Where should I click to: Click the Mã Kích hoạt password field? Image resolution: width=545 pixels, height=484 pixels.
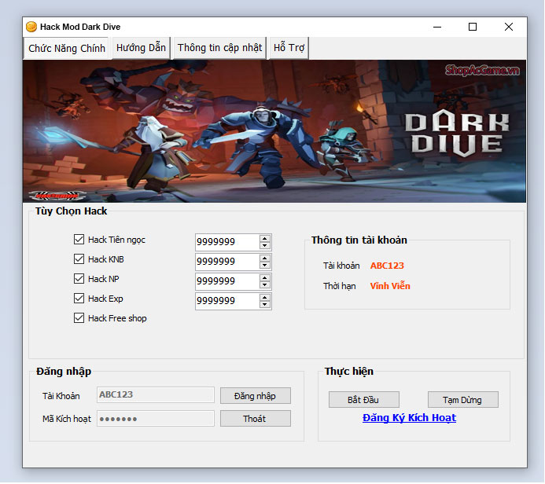coord(156,418)
